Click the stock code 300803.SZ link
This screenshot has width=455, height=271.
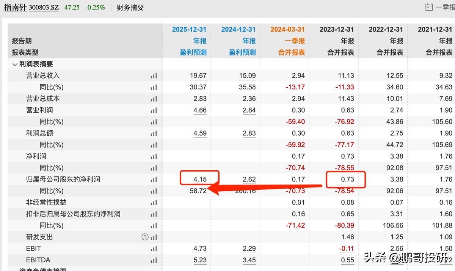[x=44, y=8]
